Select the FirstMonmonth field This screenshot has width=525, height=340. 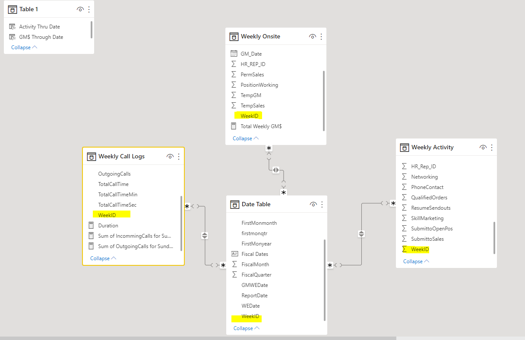259,223
